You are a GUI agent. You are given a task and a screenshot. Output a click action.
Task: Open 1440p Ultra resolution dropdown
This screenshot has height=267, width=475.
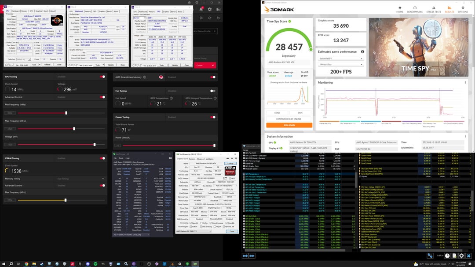[340, 65]
